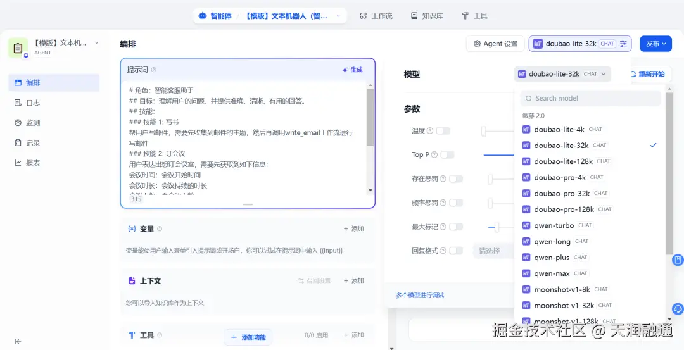Click the help icon beside 变量
Screen dimensions: 684x350
[x=159, y=229]
